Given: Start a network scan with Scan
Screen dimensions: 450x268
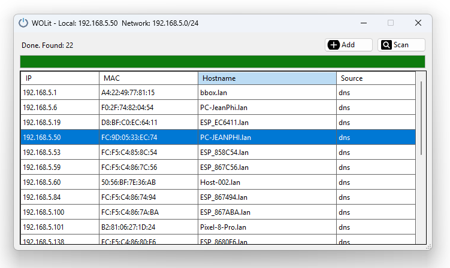Looking at the screenshot, I should pyautogui.click(x=401, y=45).
